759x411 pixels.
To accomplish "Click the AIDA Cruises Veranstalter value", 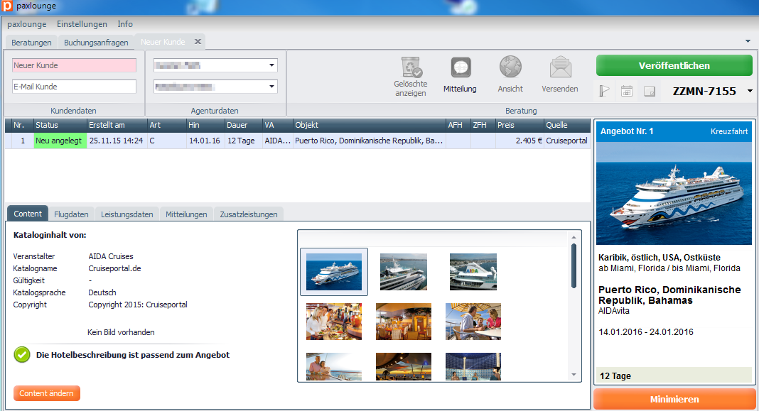I will pos(111,256).
